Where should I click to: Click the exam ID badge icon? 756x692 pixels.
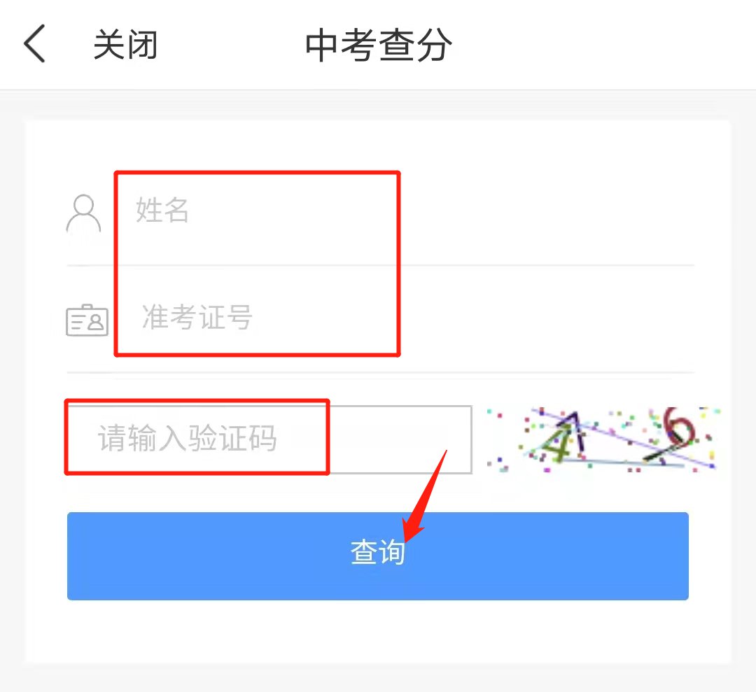click(x=87, y=320)
